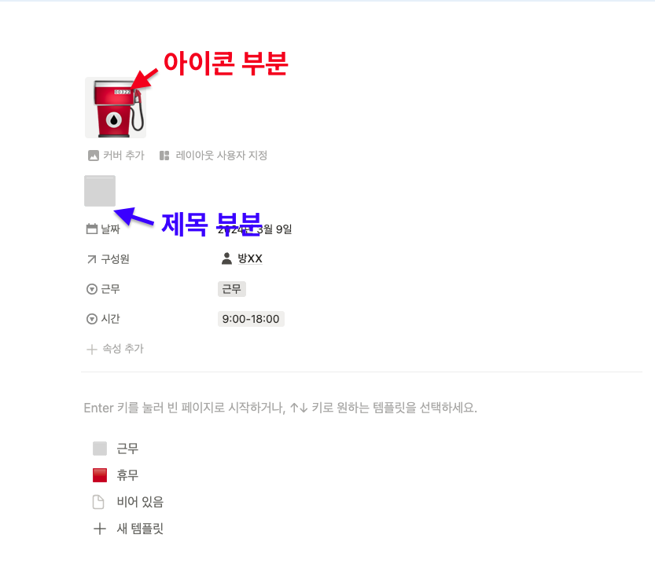The height and width of the screenshot is (575, 655).
Task: Click the calendar icon beside 날짜
Action: point(91,229)
